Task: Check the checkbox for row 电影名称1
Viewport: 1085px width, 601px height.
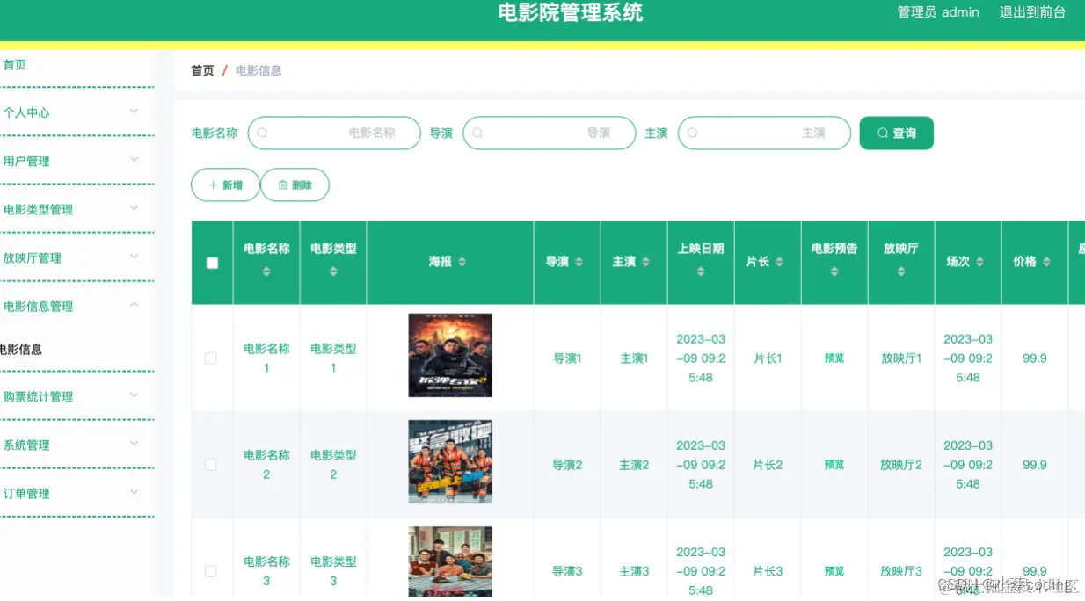Action: [x=211, y=358]
